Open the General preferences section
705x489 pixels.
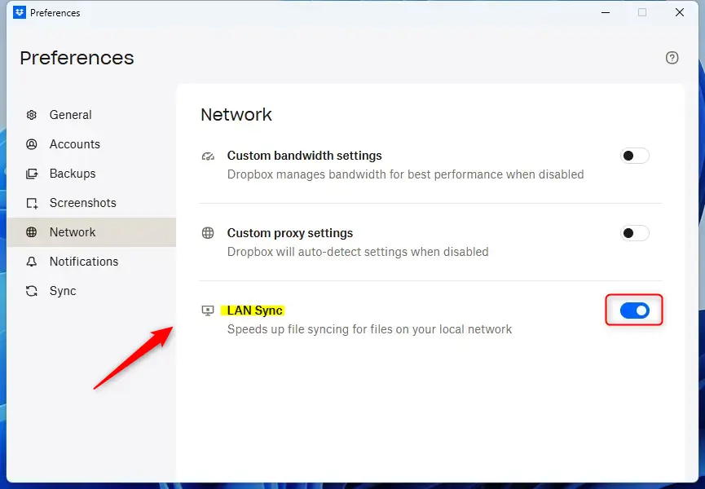pos(92,115)
